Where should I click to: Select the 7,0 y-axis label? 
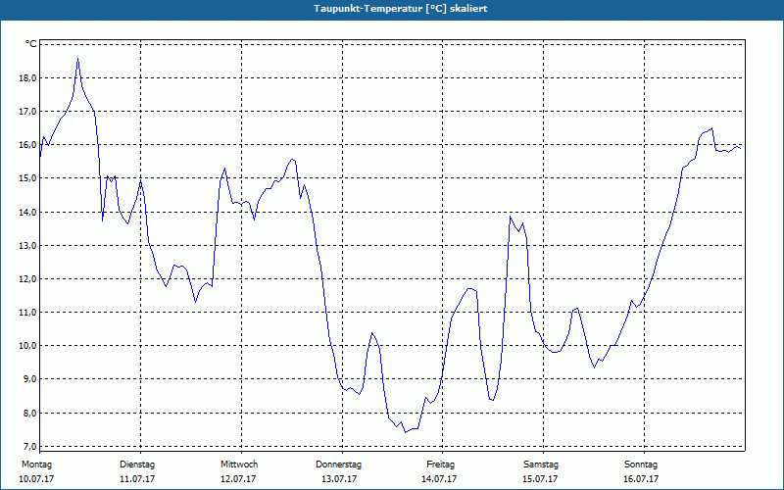pos(30,447)
